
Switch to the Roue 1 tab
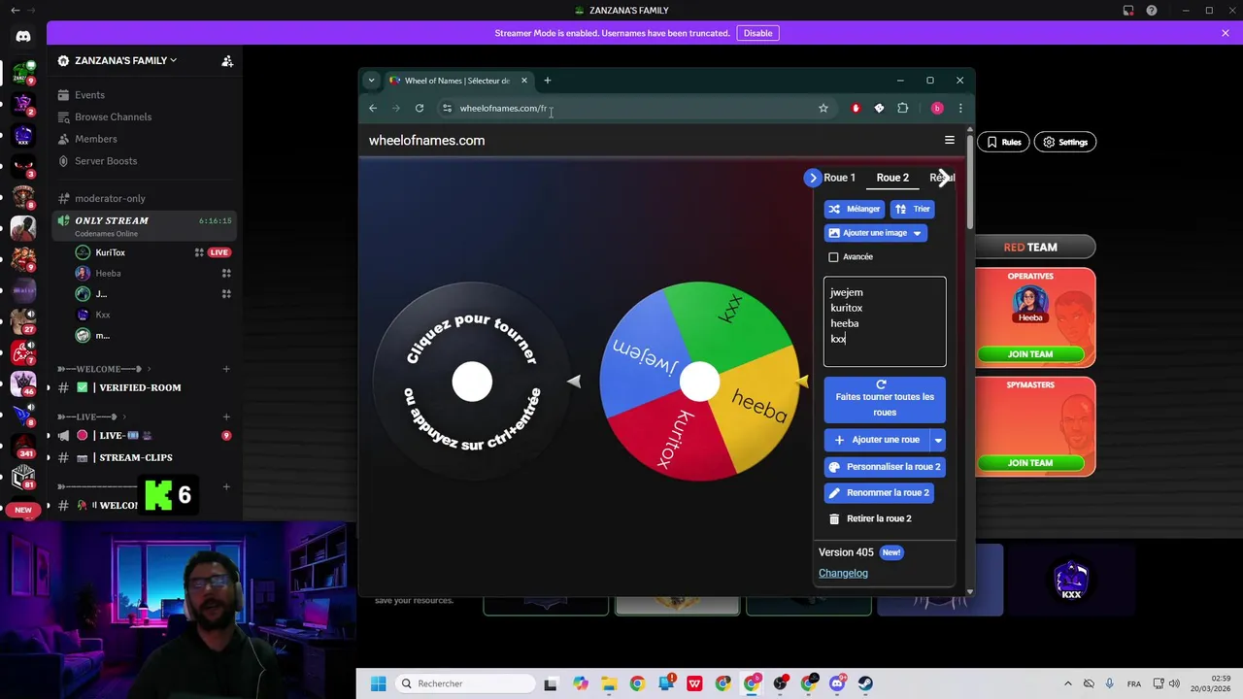tap(839, 178)
